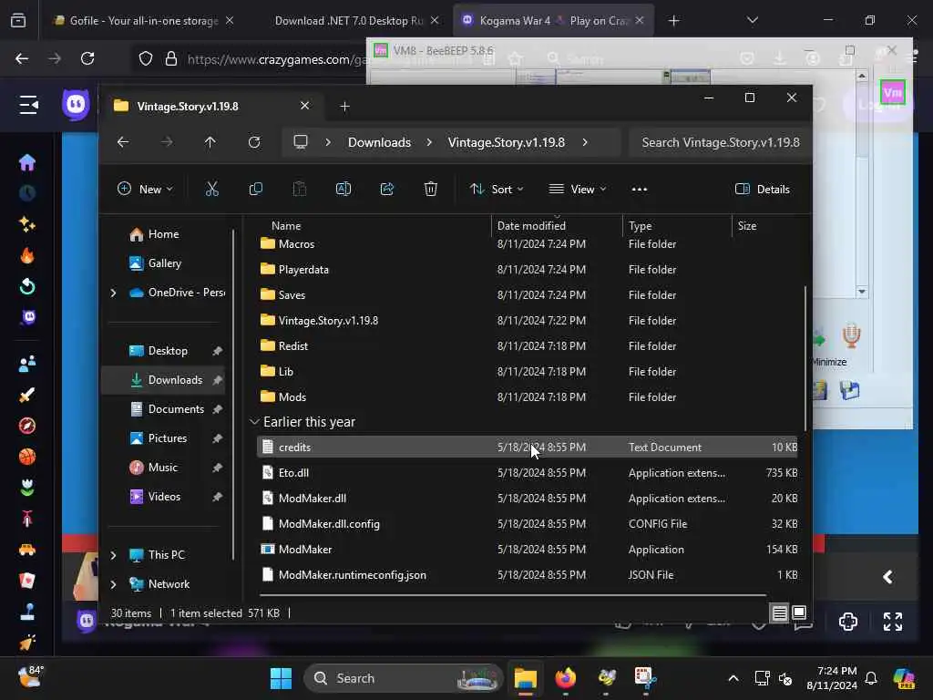This screenshot has height=700, width=933.
Task: Collapse the Earlier this year group
Action: tap(255, 421)
